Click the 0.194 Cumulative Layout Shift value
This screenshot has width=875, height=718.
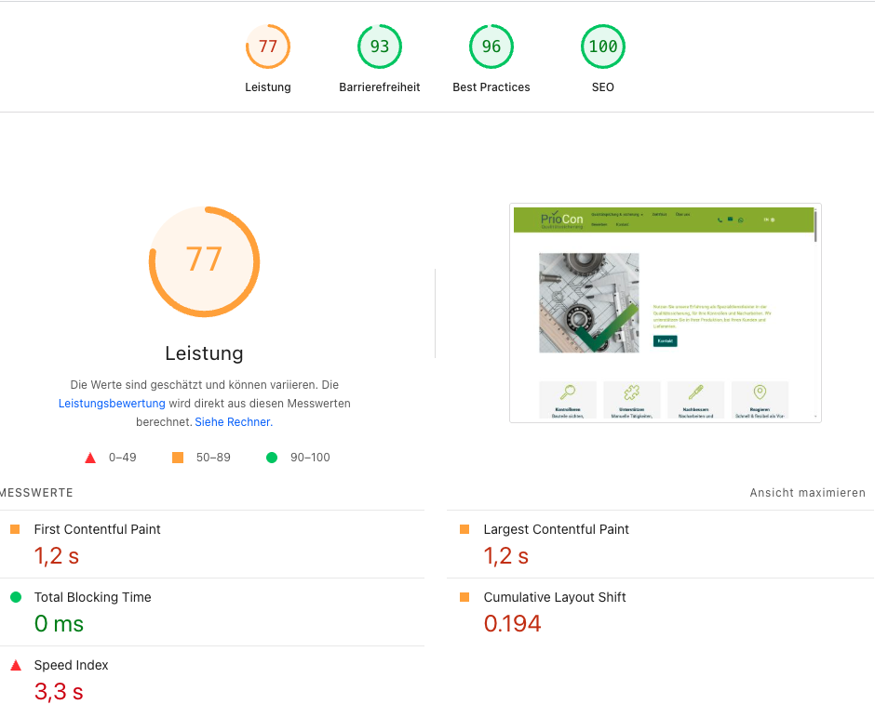click(512, 624)
